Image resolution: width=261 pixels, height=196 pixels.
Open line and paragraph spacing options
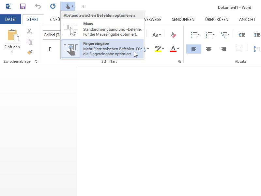click(x=256, y=49)
